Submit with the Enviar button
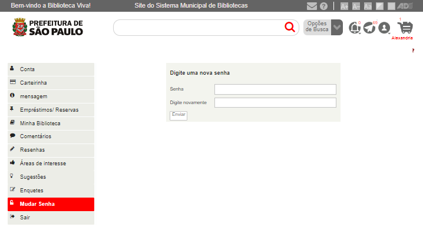The width and height of the screenshot is (423, 227). click(x=179, y=115)
